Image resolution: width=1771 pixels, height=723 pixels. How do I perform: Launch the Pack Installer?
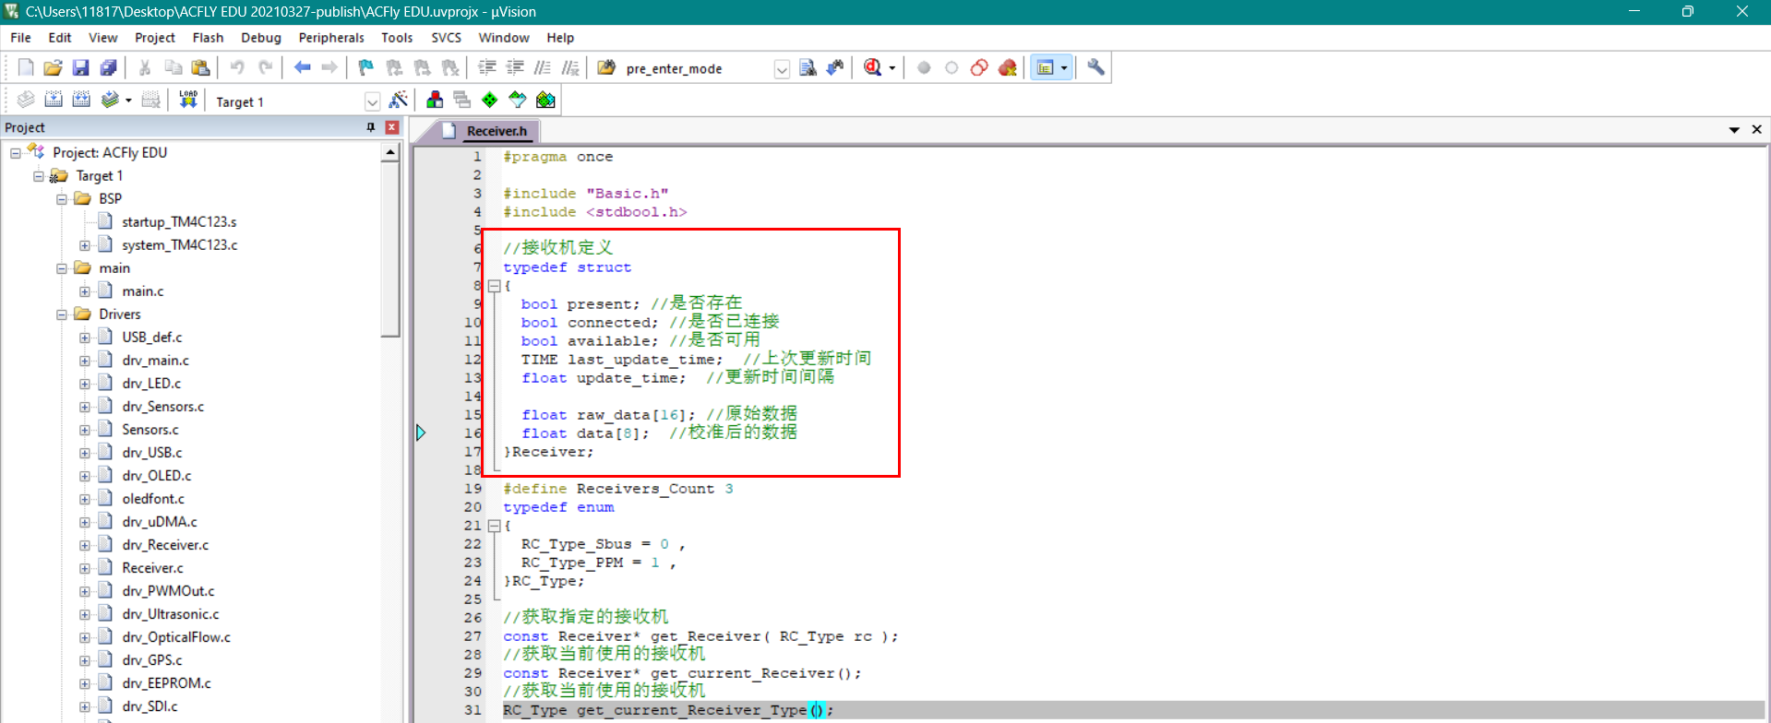point(545,100)
